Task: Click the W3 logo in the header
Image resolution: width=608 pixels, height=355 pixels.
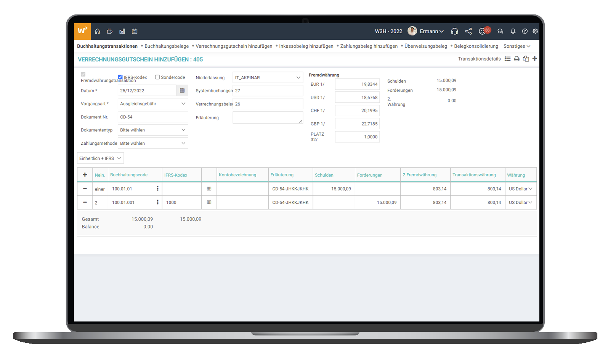Action: [x=82, y=31]
